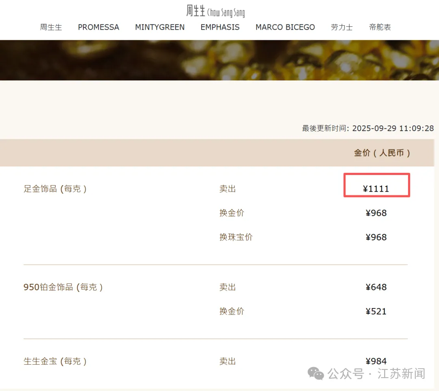Image resolution: width=439 pixels, height=391 pixels.
Task: Click the 金价 (人民币) column header
Action: 382,153
